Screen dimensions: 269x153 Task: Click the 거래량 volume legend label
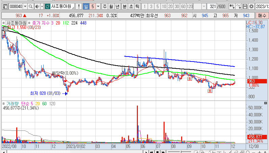coord(13,104)
